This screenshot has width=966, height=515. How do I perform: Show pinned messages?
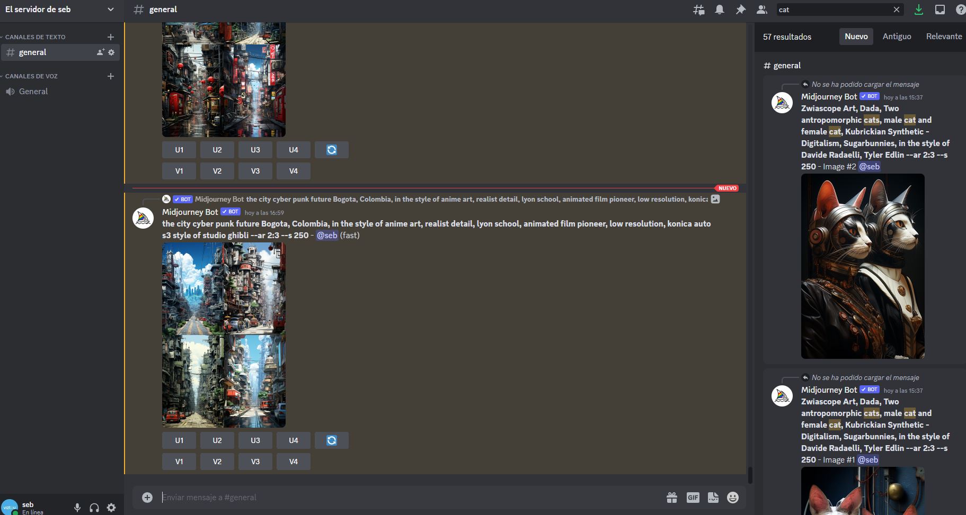[740, 10]
